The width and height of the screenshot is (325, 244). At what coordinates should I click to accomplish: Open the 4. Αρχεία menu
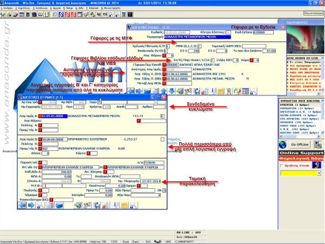coord(55,8)
